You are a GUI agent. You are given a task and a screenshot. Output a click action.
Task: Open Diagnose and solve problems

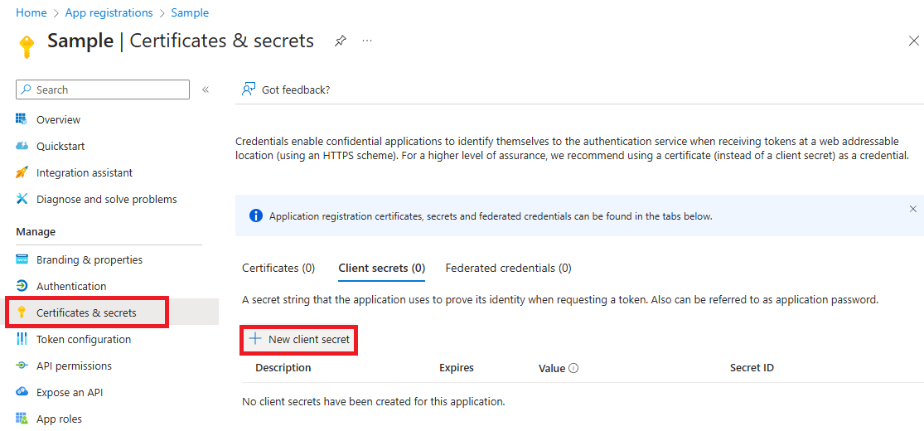tap(96, 199)
